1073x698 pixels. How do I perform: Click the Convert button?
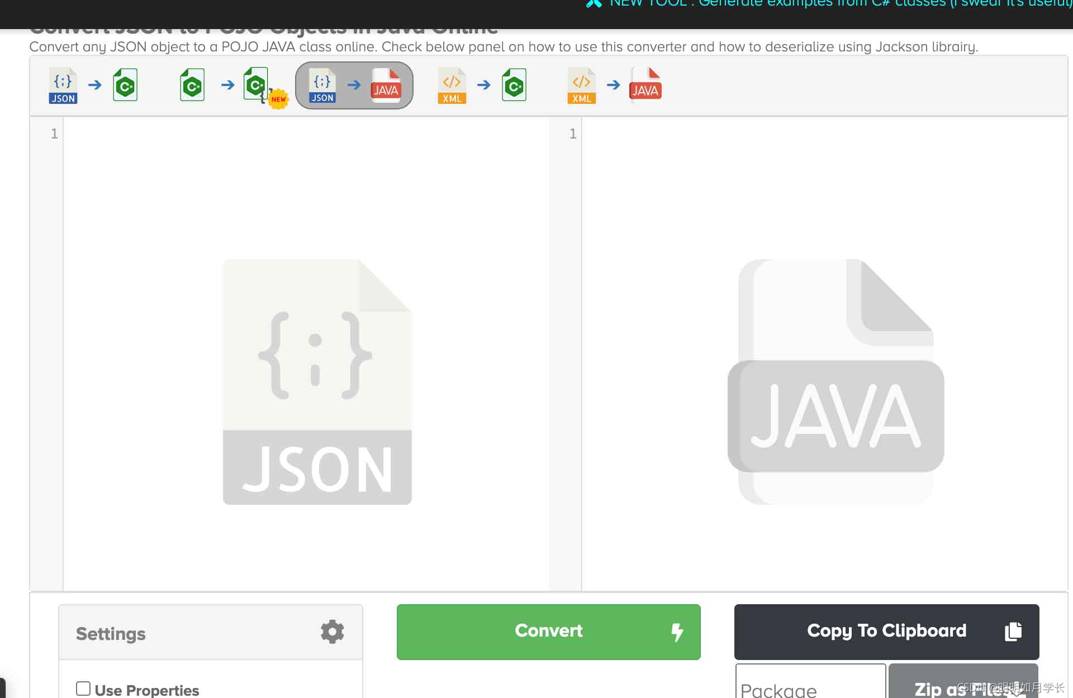(548, 631)
